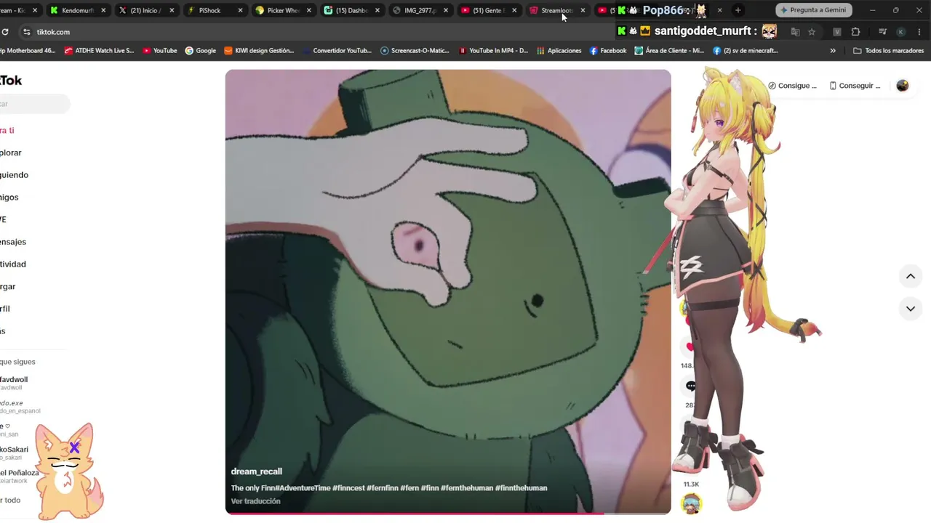
Task: Click the Conseguir app button
Action: coord(855,86)
